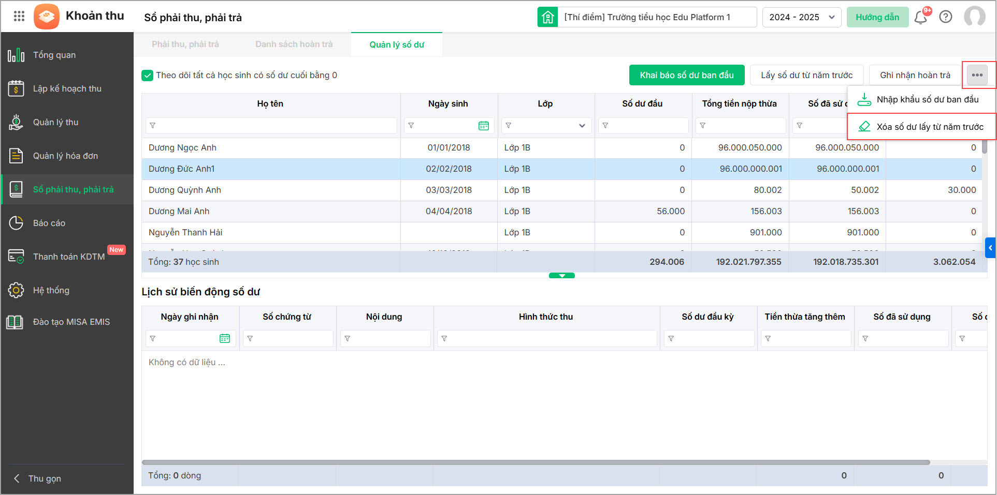Open the school name selector field
Viewport: 997px width, 495px height.
coord(657,17)
